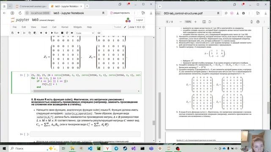Click the code cell's horizontal scrollbar
Image resolution: width=271 pixels, height=152 pixels.
(x=77, y=91)
